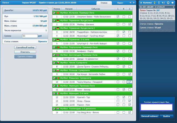
Task: Click the soccer ball icon for Германия 3-я лига
Action: tap(54, 40)
